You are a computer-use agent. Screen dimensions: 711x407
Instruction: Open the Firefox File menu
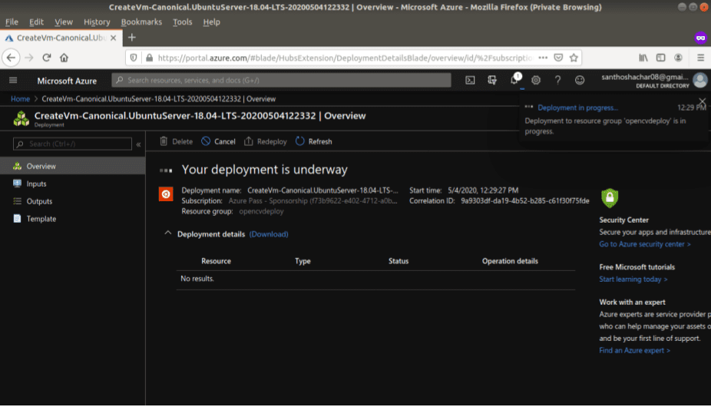pyautogui.click(x=12, y=22)
